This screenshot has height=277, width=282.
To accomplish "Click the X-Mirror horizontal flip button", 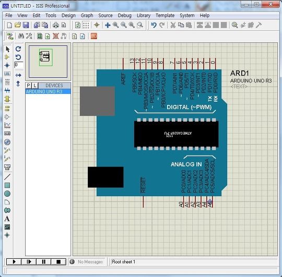I will (18, 75).
